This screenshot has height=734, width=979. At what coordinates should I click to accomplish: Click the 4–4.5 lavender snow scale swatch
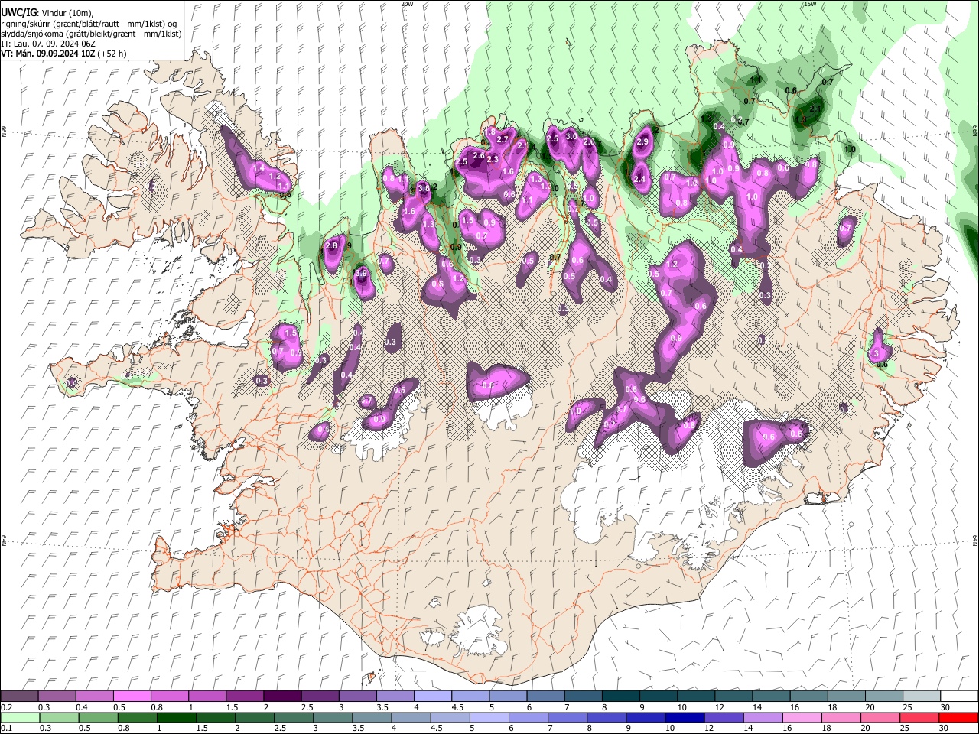point(432,697)
